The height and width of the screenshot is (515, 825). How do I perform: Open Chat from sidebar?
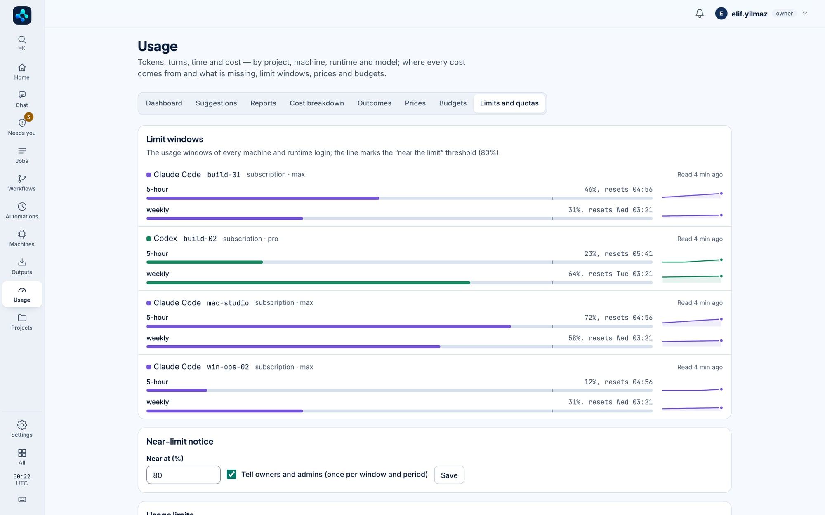coord(22,99)
